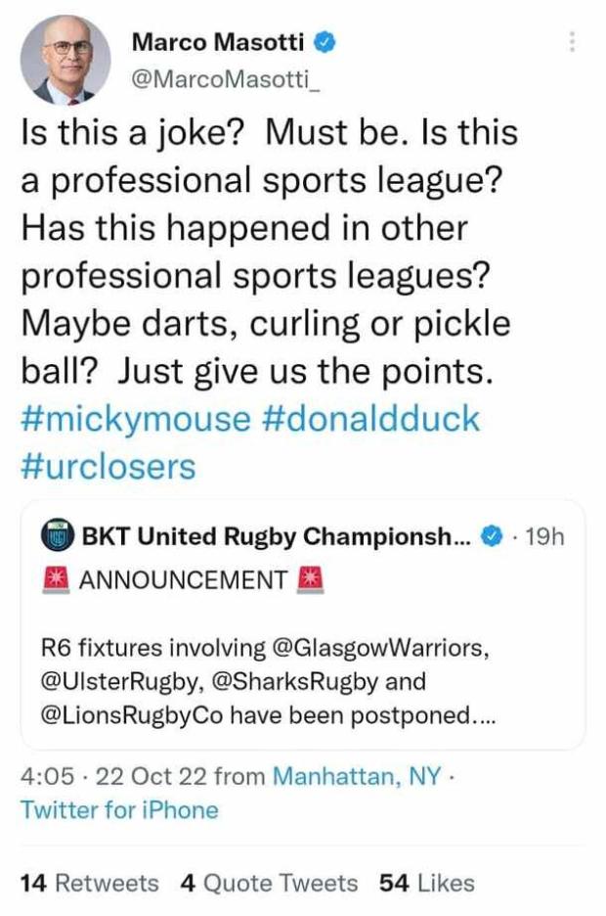This screenshot has height=916, width=606.
Task: Open the BKT United Rugby Championship account name
Action: point(276,535)
